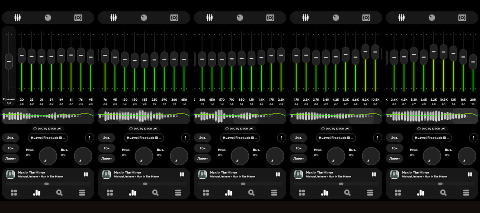Open the library grid icon in the first panel
This screenshot has width=480, height=213.
pyautogui.click(x=14, y=193)
